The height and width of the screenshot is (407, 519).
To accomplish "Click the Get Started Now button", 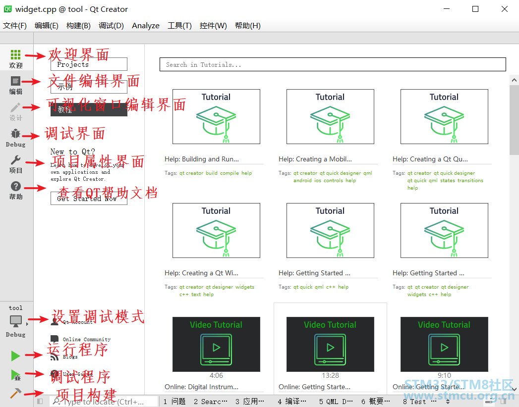I will pos(89,199).
